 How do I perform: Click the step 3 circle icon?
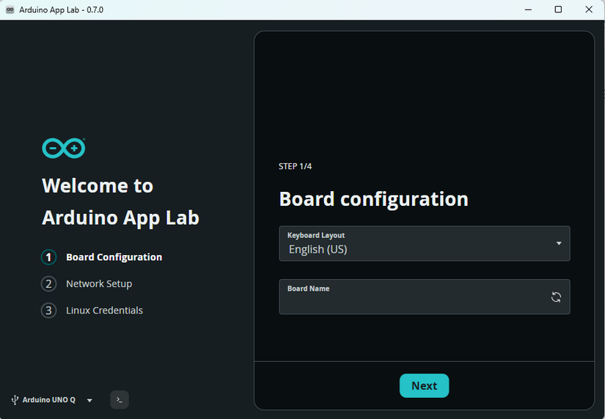[48, 311]
